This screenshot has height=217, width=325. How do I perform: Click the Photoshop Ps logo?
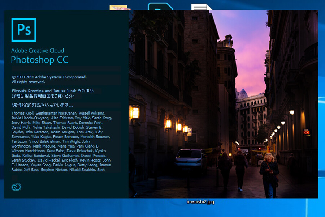(x=24, y=30)
